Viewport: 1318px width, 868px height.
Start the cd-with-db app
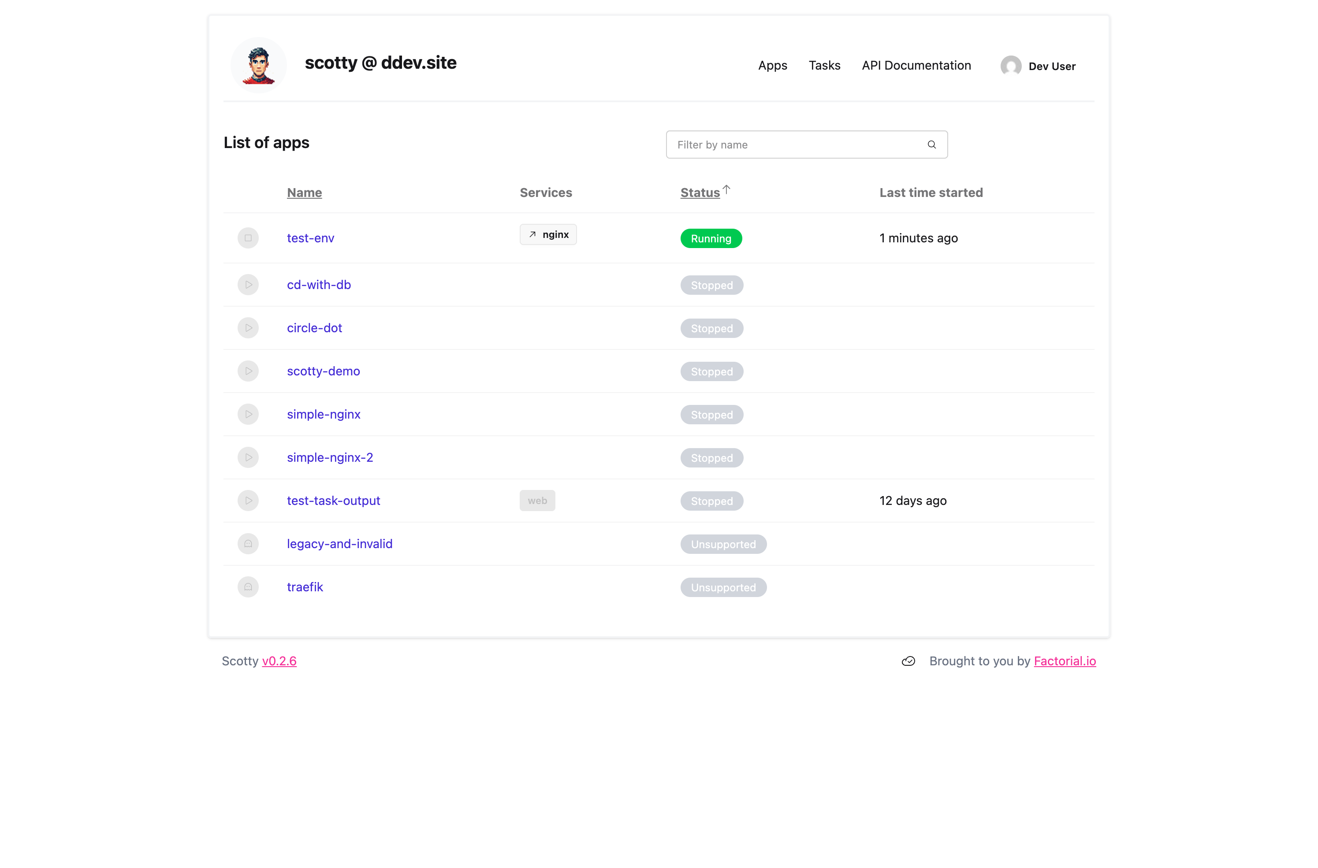(x=248, y=285)
